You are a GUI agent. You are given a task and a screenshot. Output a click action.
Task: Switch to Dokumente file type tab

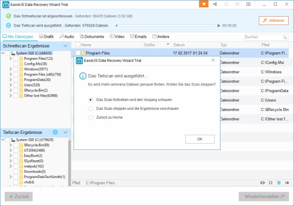coord(92,37)
